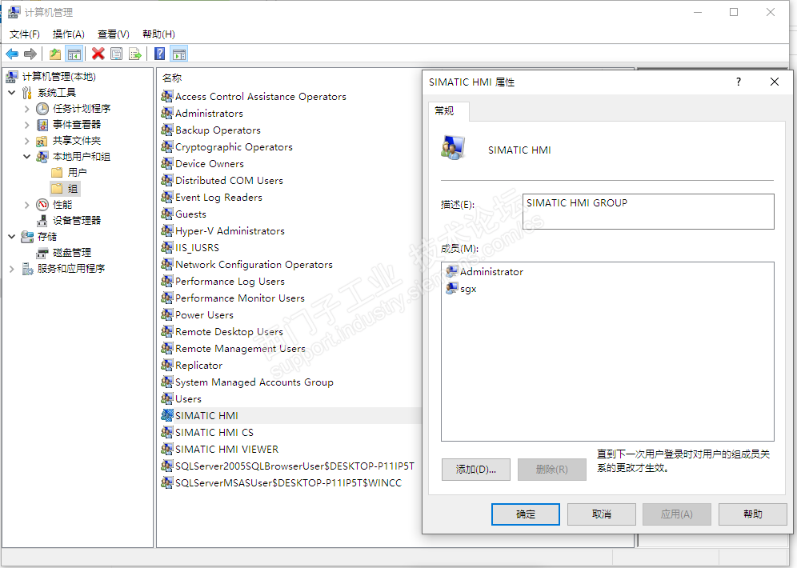The image size is (797, 568).
Task: Click the 服务和应用程序 icon in tree
Action: (x=27, y=269)
